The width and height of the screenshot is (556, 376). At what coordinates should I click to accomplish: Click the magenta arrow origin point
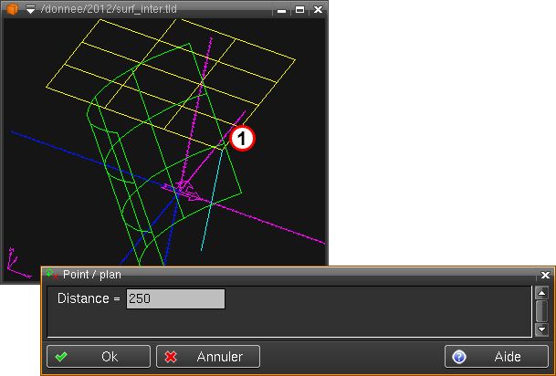[187, 190]
